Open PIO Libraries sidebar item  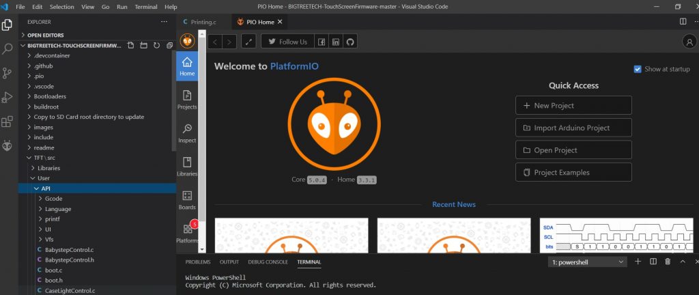[x=187, y=167]
